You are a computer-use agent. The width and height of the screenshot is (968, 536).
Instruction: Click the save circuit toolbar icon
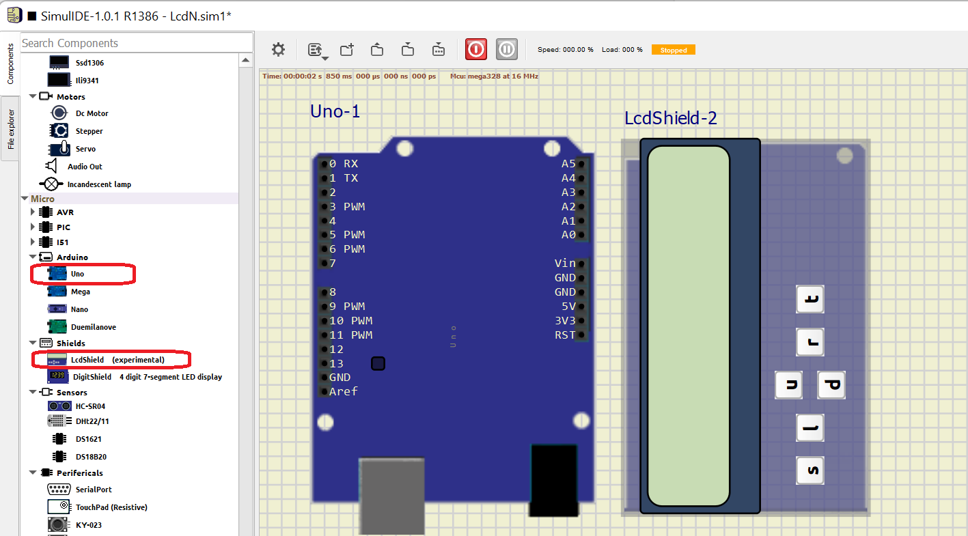[x=408, y=49]
